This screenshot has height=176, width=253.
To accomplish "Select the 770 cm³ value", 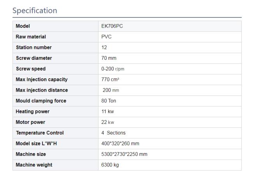I will 110,79.
